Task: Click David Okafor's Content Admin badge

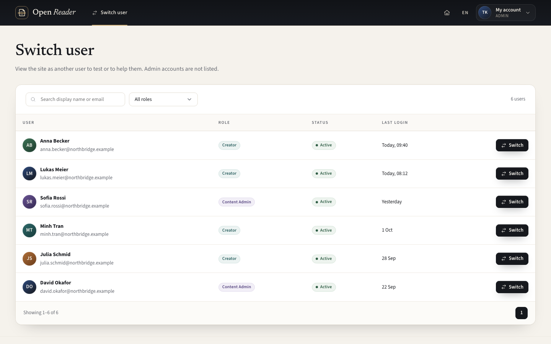Action: [x=236, y=287]
